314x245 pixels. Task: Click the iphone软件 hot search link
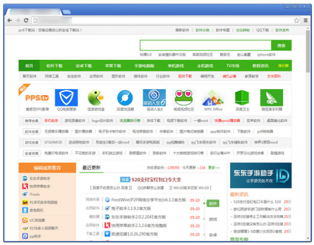pyautogui.click(x=266, y=54)
